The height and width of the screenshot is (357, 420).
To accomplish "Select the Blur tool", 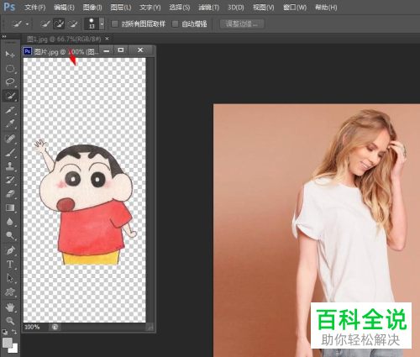I will pos(10,222).
